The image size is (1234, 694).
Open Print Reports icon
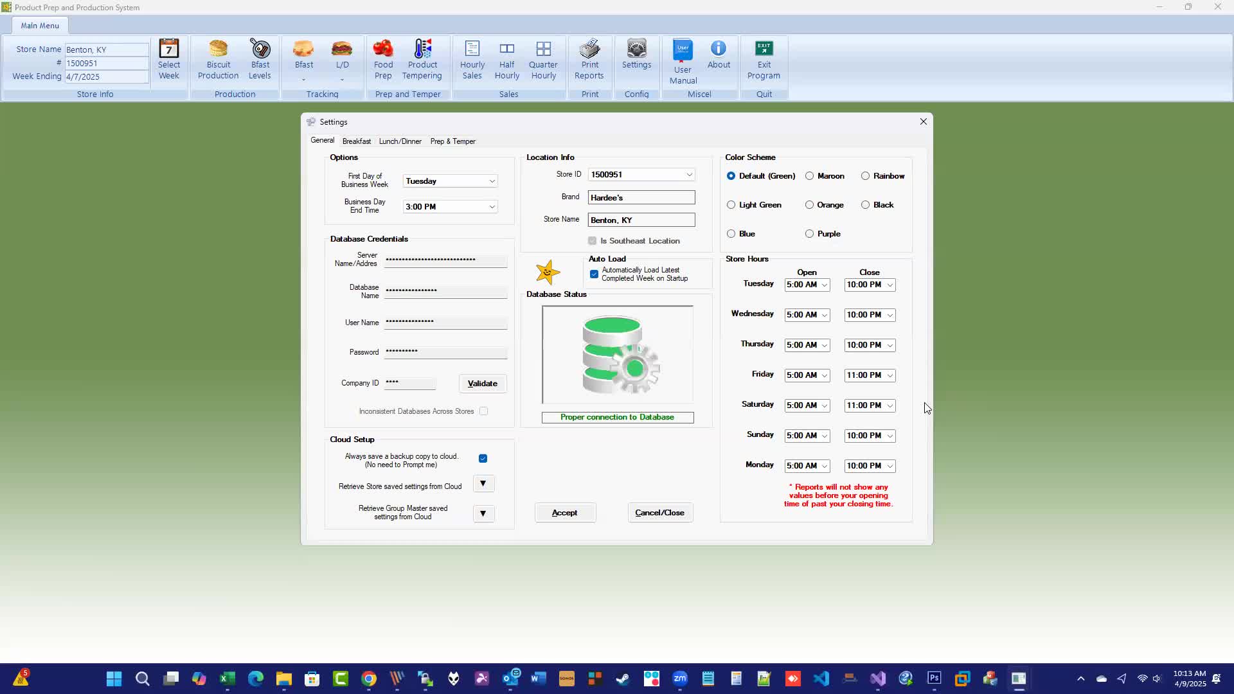(589, 49)
